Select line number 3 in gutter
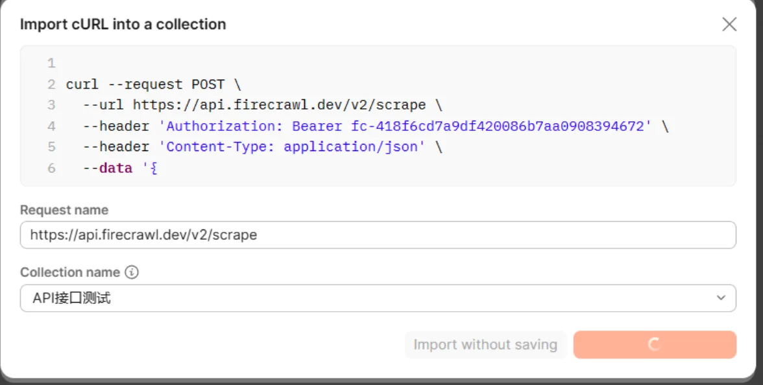Screen dimensions: 763x385 [52, 105]
